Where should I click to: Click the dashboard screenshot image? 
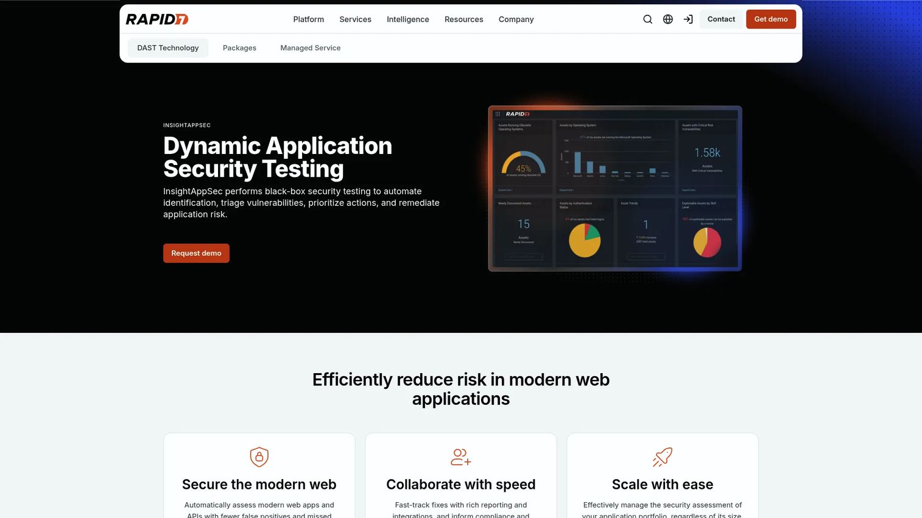pyautogui.click(x=615, y=189)
